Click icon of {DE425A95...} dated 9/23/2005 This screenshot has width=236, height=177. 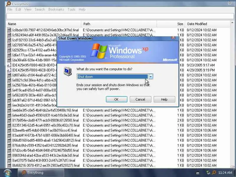9,65
